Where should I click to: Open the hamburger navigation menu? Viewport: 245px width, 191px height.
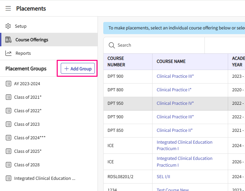[x=8, y=8]
